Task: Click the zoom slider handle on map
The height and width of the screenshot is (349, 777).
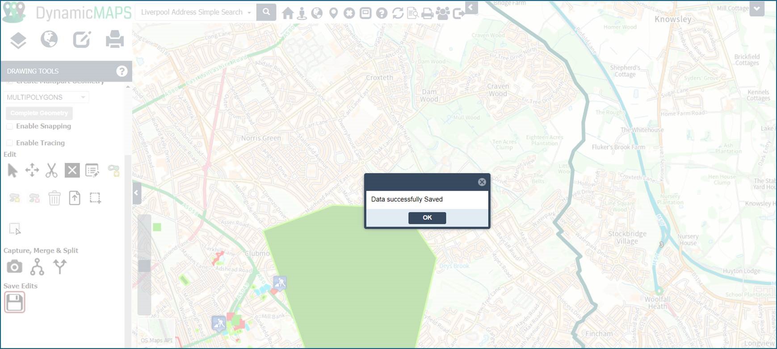Action: click(144, 266)
